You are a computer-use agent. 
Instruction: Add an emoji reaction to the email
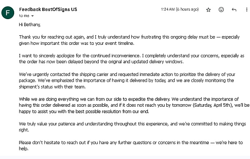(221, 10)
